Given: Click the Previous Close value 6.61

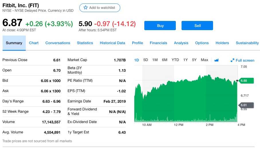Looking at the screenshot, I should 57,60.
